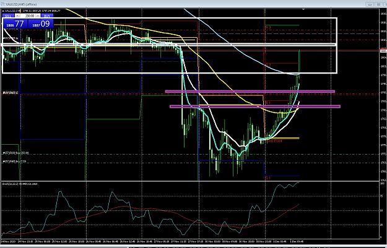Toggle the one-click trading panel arrow beside symbol
Image resolution: width=387 pixels, height=248 pixels.
tap(2, 11)
